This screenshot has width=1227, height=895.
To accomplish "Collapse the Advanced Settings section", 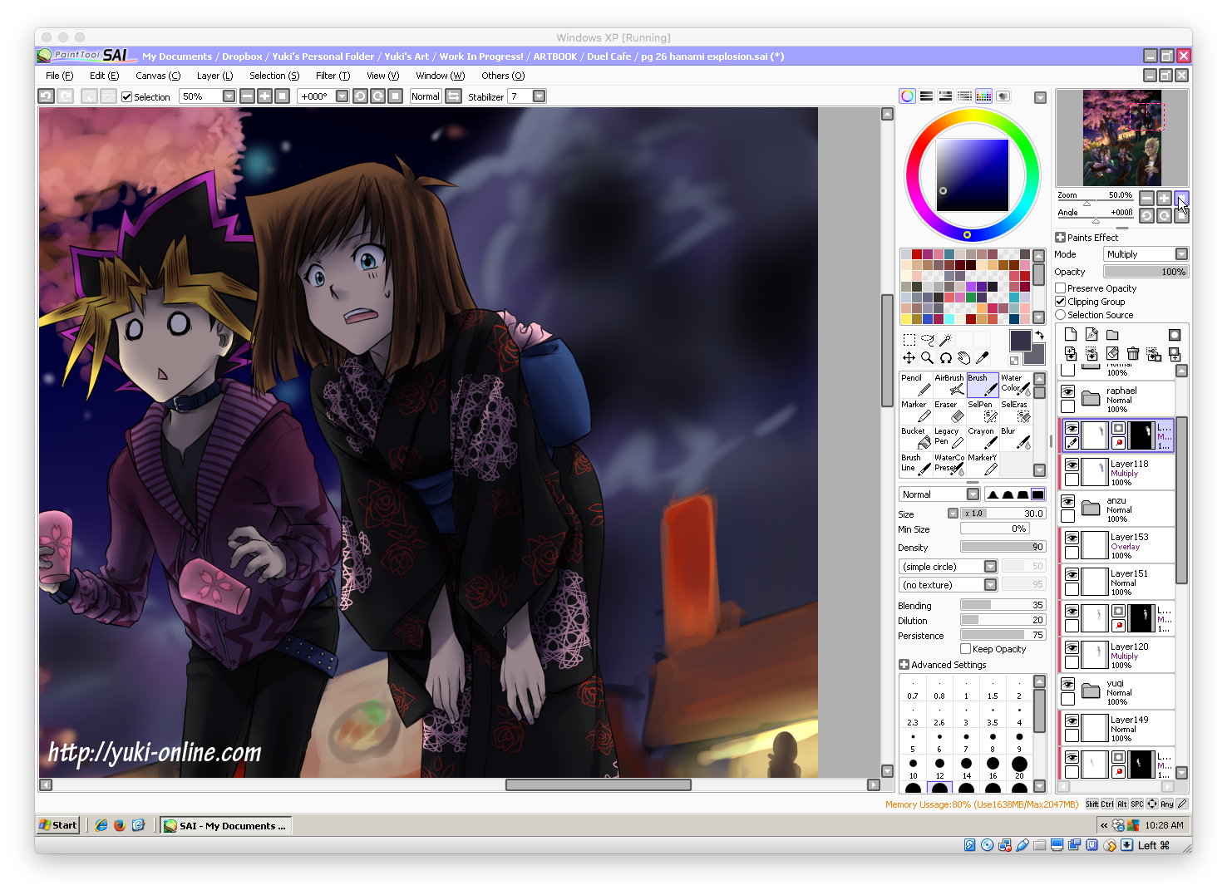I will tap(904, 665).
